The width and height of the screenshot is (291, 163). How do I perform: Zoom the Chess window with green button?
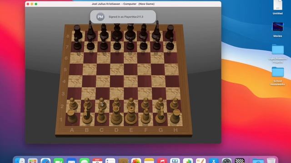pyautogui.click(x=36, y=4)
